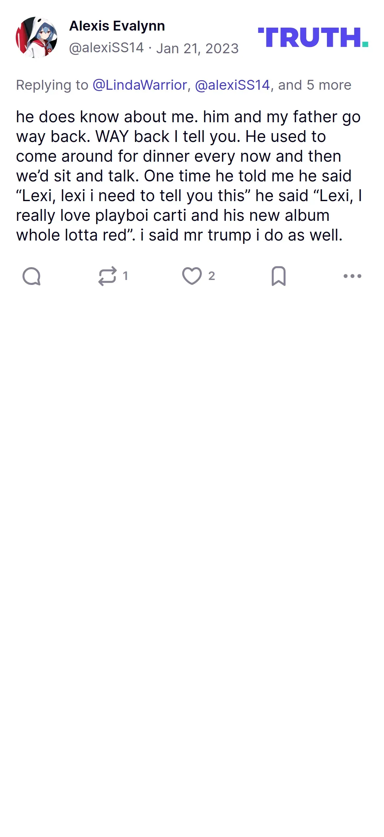Image resolution: width=384 pixels, height=837 pixels.
Task: Open the reply speech bubble icon
Action: click(32, 276)
